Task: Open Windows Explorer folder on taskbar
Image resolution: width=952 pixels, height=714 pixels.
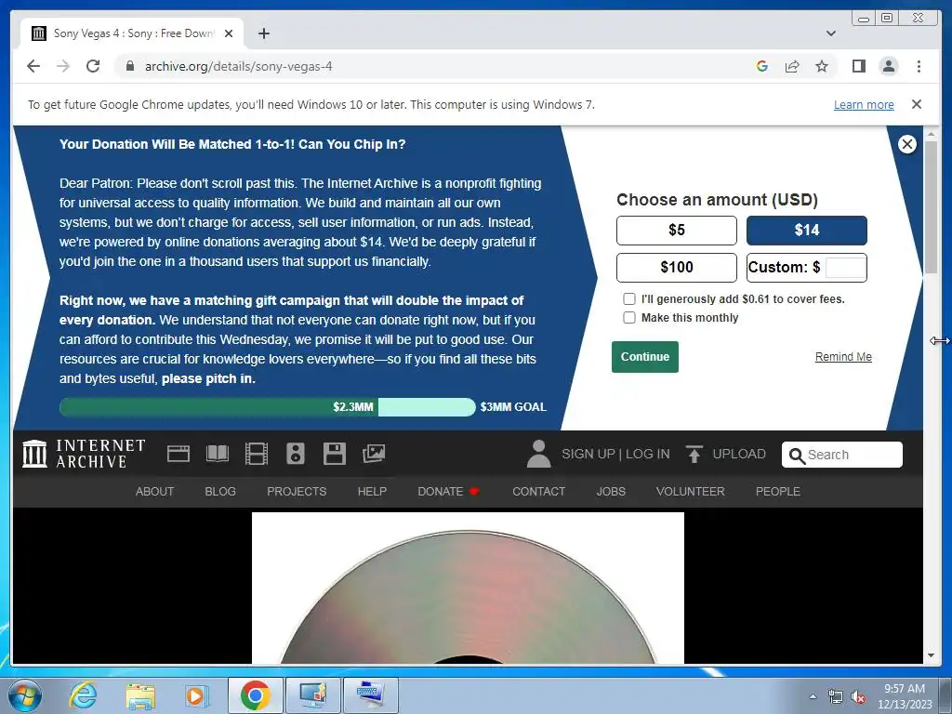Action: pyautogui.click(x=140, y=695)
